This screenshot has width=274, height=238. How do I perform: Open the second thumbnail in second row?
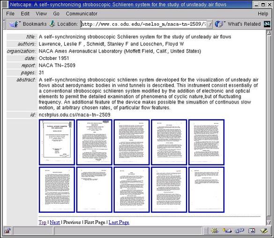[x=94, y=190]
